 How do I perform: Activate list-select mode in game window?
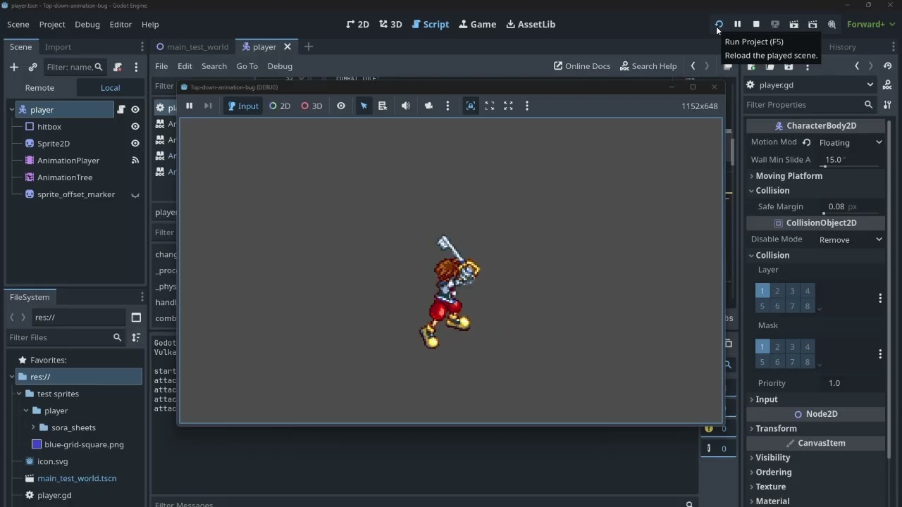(383, 106)
